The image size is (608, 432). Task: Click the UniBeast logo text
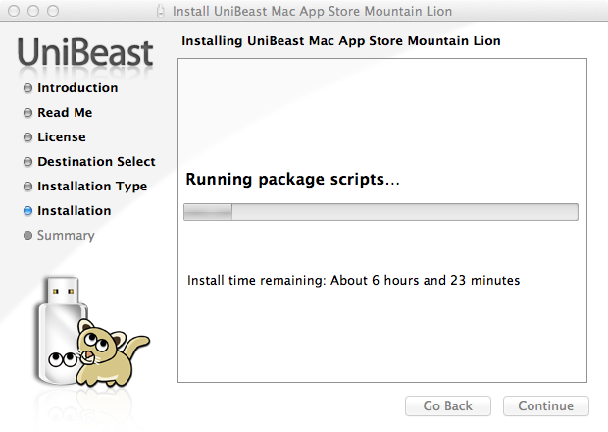(85, 53)
